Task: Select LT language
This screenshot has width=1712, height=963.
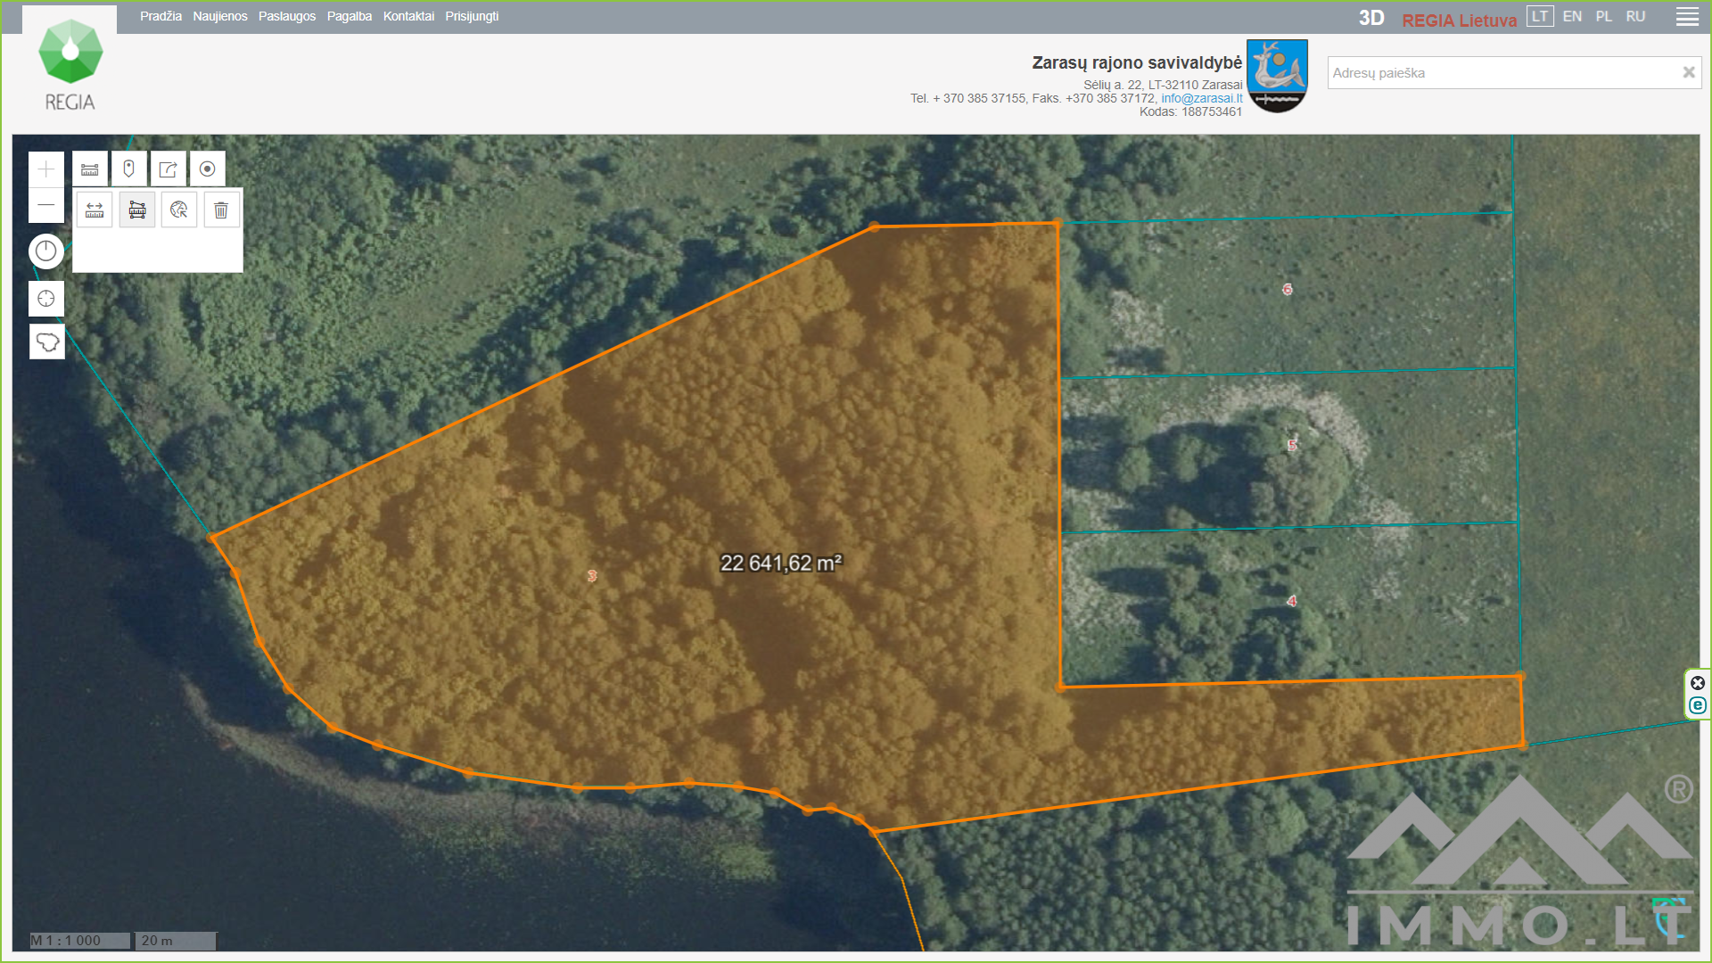Action: 1540,16
